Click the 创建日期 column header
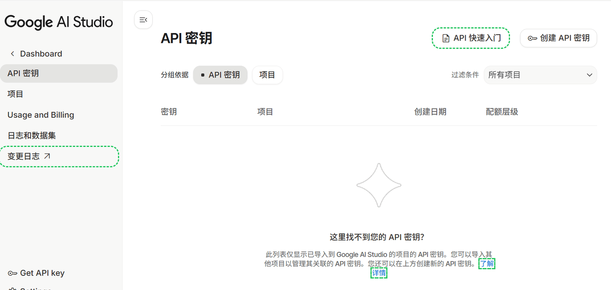This screenshot has width=611, height=290. tap(430, 112)
